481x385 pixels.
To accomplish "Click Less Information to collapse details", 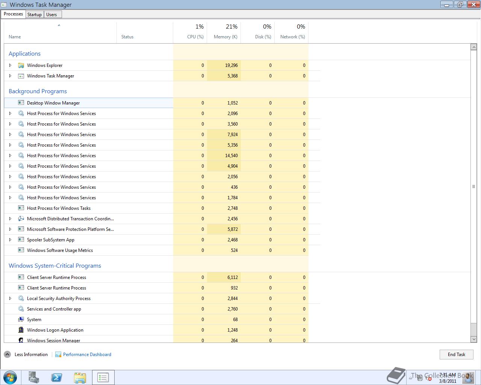I will tap(31, 355).
